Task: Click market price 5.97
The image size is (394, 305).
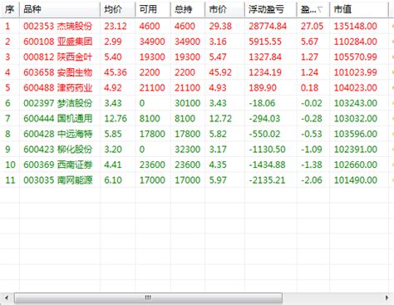Action: pos(218,180)
